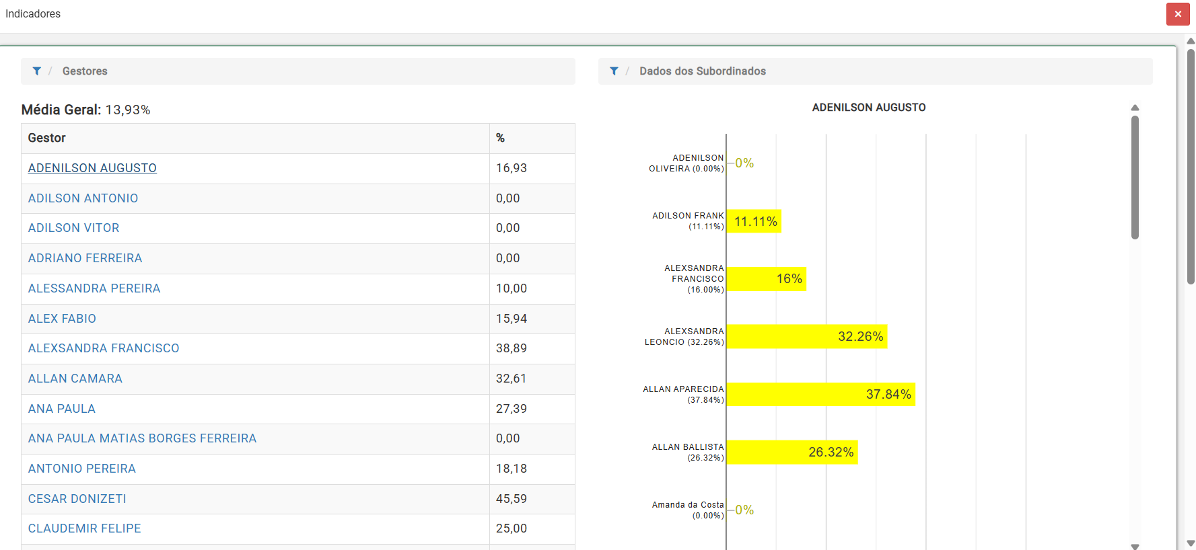The width and height of the screenshot is (1196, 550).
Task: Open the Gestores breadcrumb tab
Action: pyautogui.click(x=85, y=71)
